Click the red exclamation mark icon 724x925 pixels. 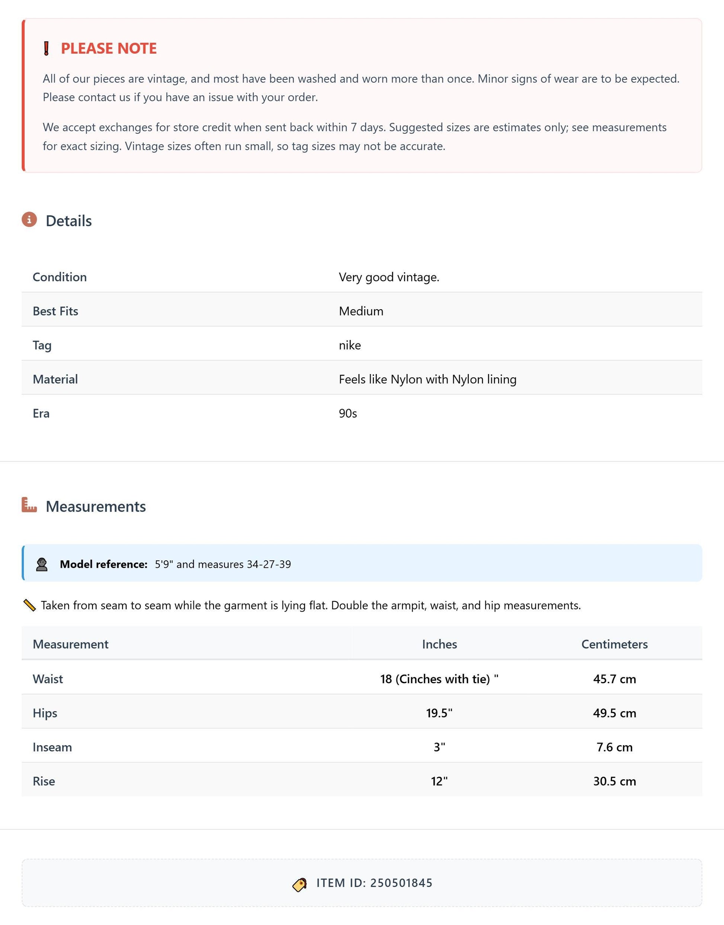(x=46, y=48)
